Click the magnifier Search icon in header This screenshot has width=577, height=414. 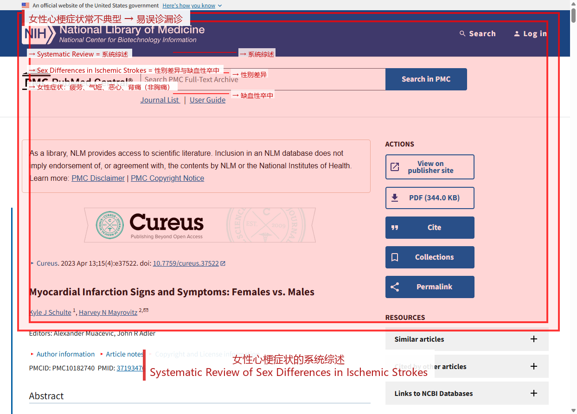coord(462,33)
